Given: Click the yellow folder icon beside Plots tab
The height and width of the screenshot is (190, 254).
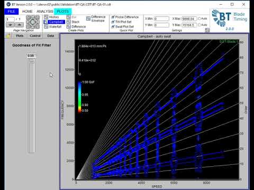Looking at the screenshot, I should coord(8,36).
